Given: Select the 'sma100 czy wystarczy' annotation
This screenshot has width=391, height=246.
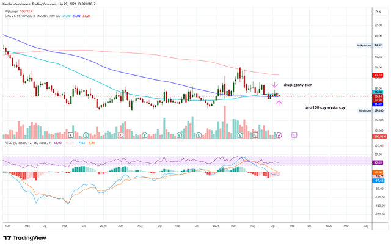Looking at the screenshot, I should (326, 107).
